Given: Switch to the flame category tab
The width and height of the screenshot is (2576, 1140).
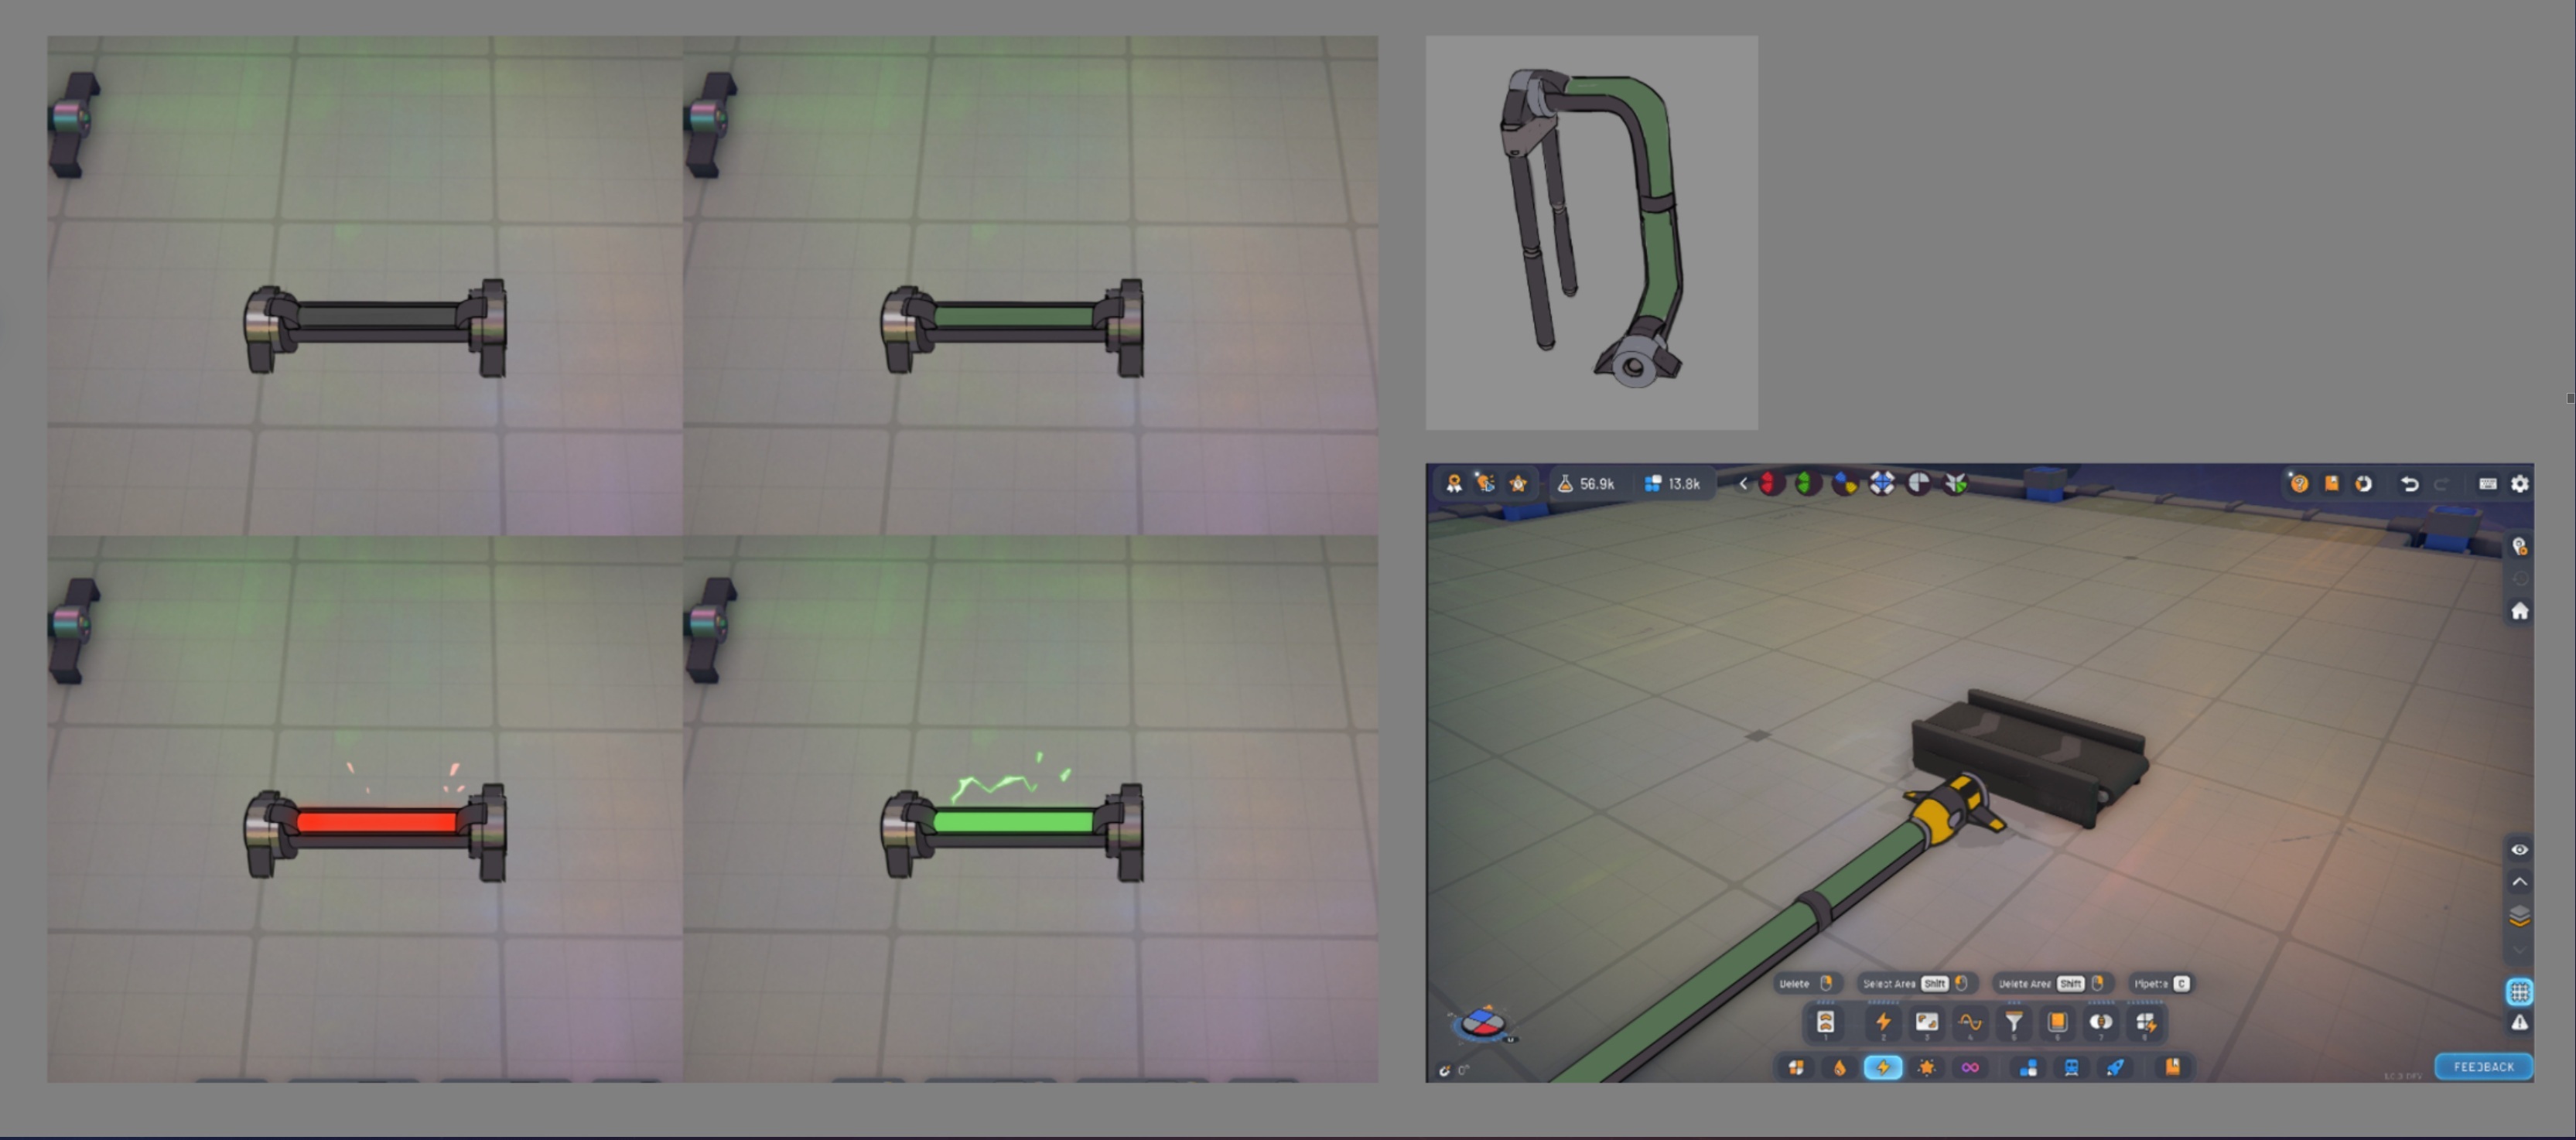Looking at the screenshot, I should tap(1839, 1068).
